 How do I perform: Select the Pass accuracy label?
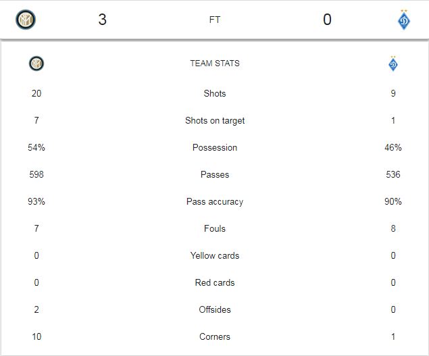[x=215, y=202]
